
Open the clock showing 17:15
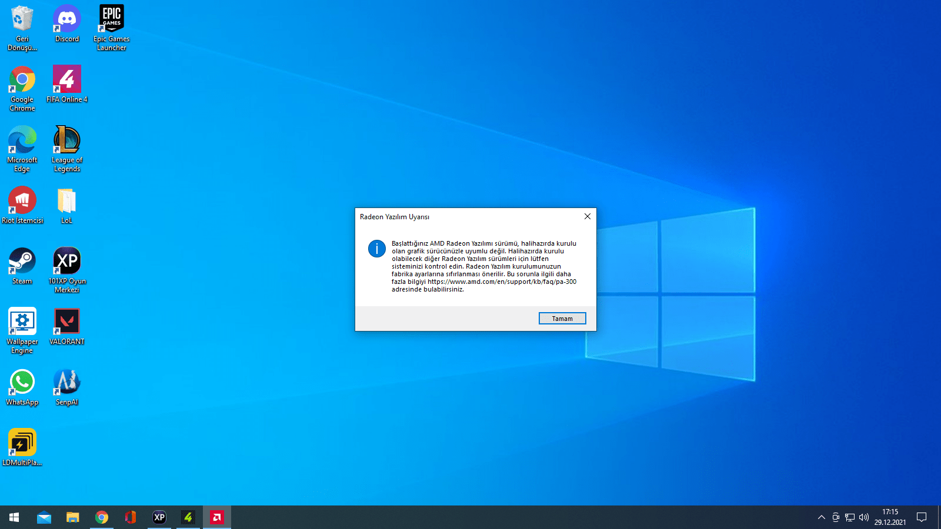pos(890,517)
